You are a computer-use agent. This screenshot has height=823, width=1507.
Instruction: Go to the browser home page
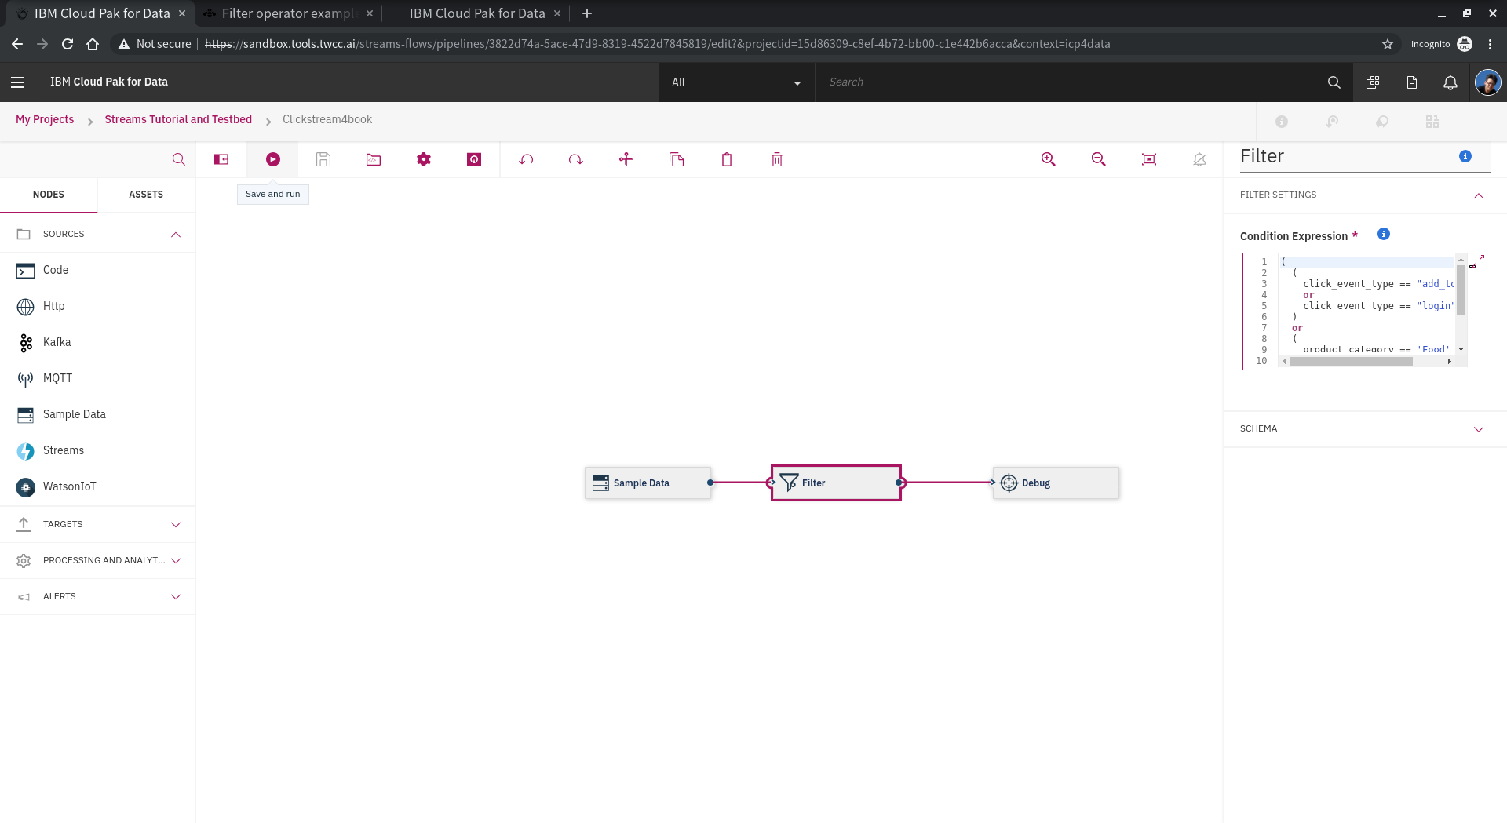pyautogui.click(x=93, y=44)
